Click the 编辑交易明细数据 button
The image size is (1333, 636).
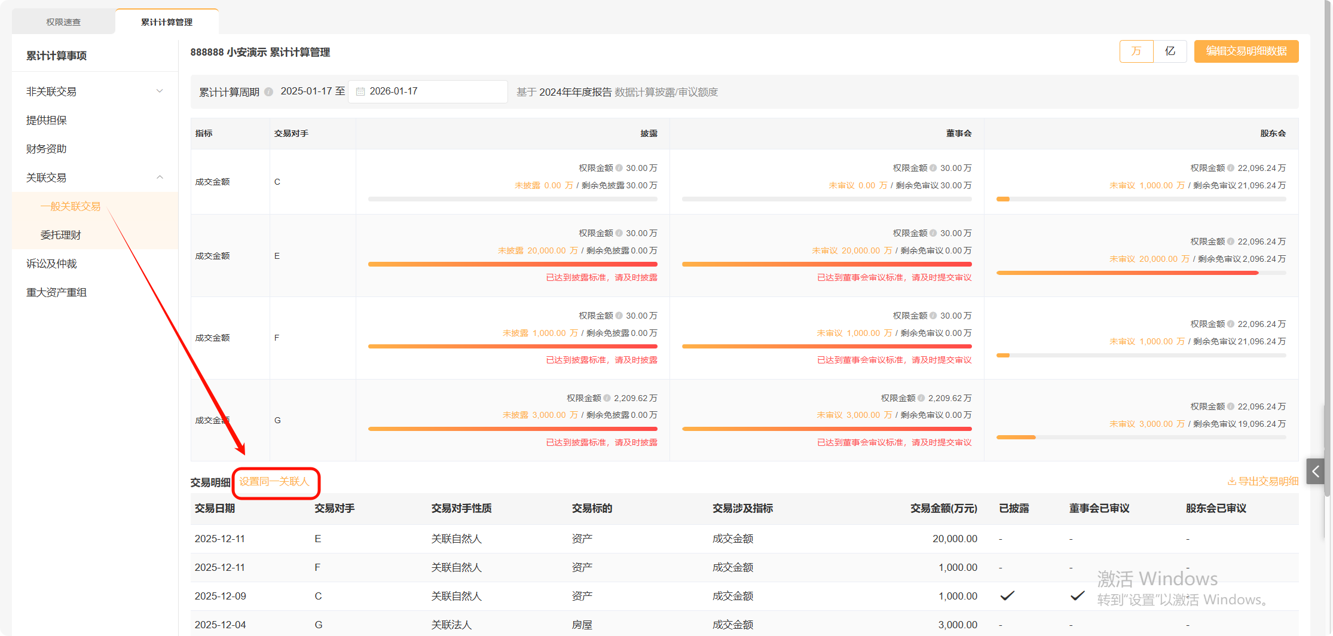(x=1246, y=51)
